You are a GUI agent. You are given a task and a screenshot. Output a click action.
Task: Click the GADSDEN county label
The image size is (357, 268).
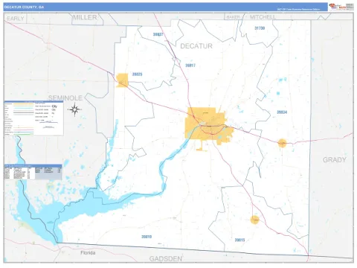[166, 259]
